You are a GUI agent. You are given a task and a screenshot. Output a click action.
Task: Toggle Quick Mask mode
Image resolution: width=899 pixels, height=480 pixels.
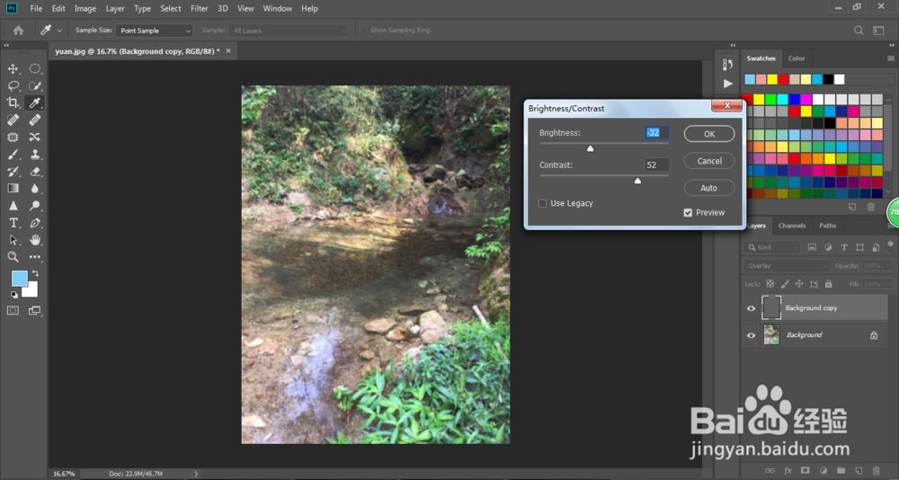(13, 310)
